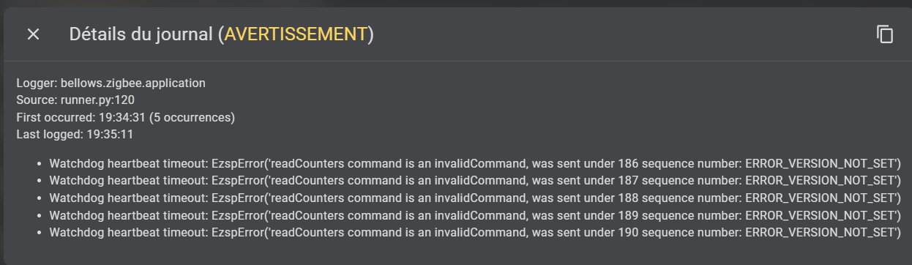This screenshot has height=265, width=912.
Task: Click the 'Source:' label
Action: pos(34,100)
